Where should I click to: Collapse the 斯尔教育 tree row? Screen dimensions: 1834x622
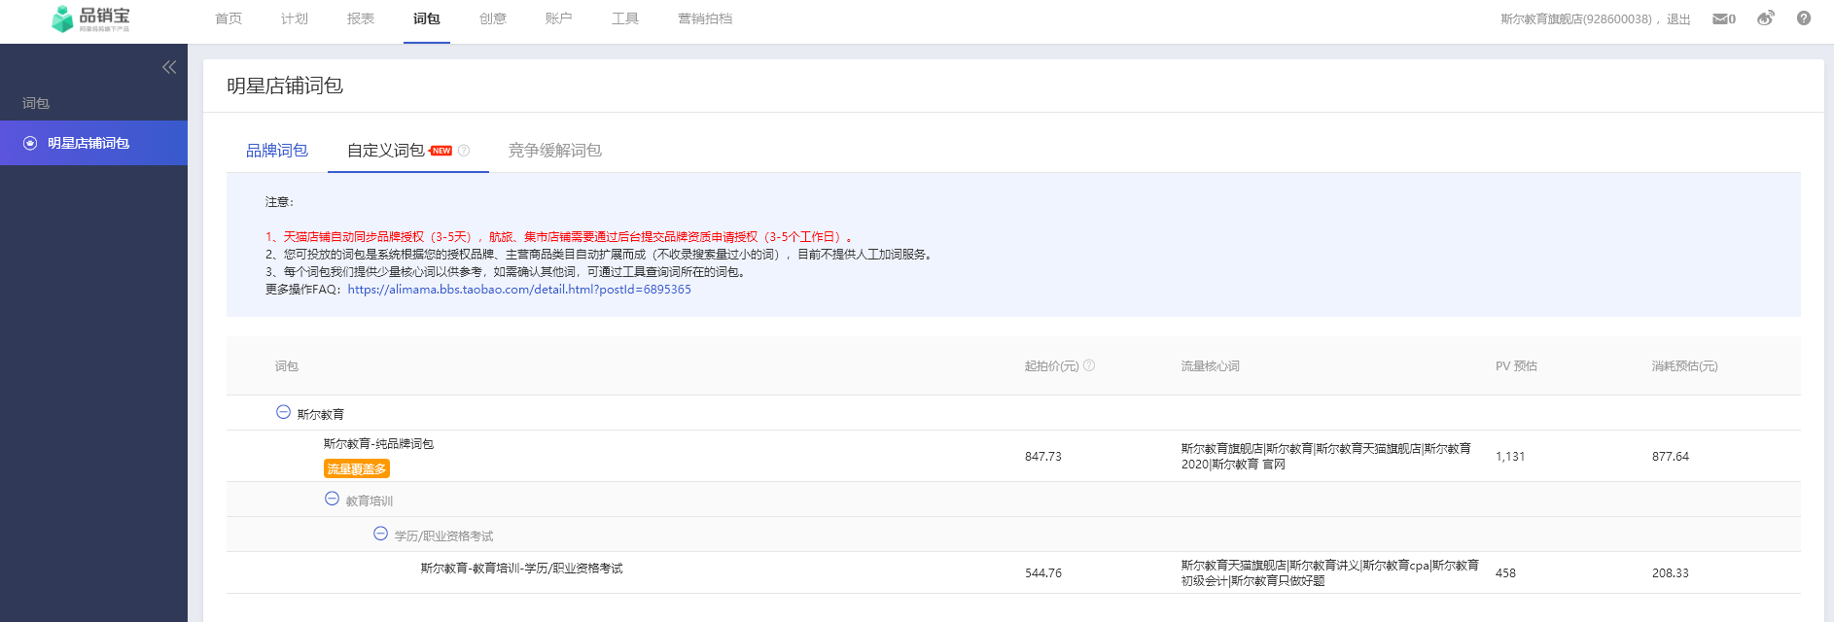283,412
